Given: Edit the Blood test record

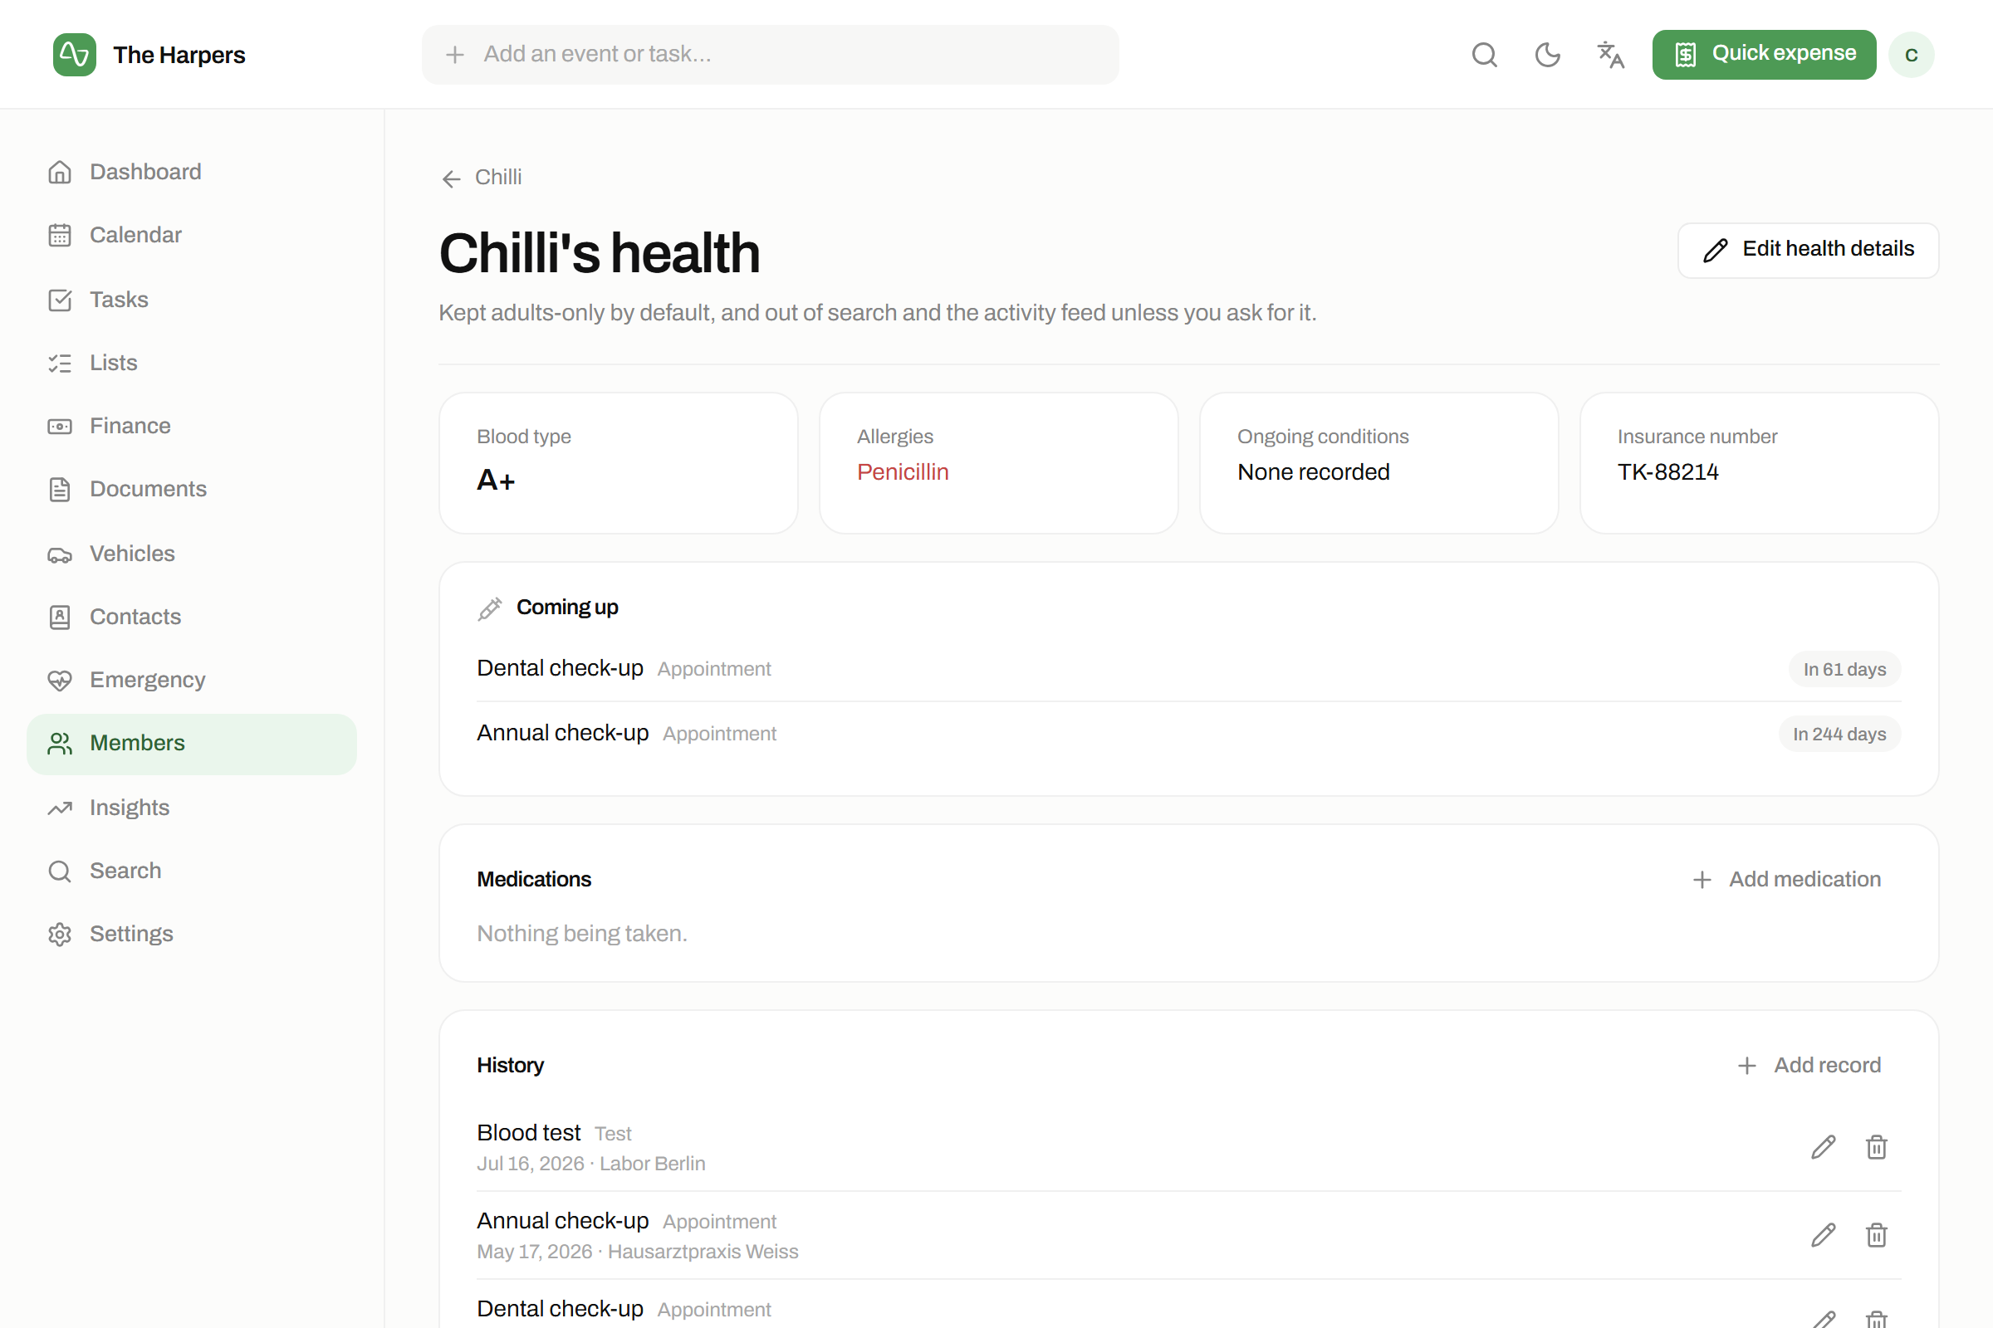Looking at the screenshot, I should pos(1823,1148).
